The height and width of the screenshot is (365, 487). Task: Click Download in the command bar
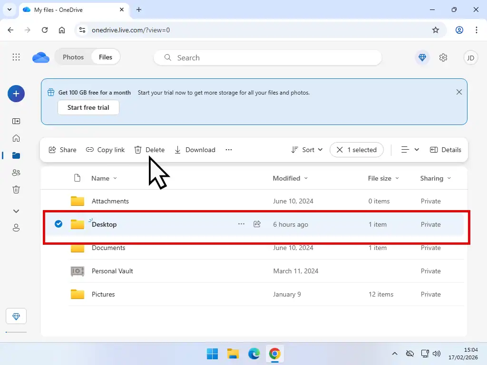(x=195, y=150)
